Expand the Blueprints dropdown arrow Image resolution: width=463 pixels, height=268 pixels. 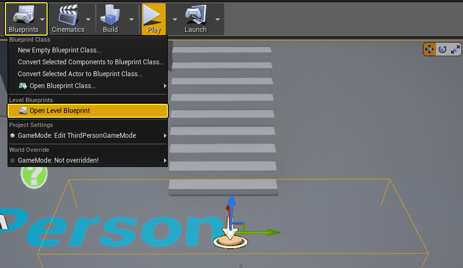coord(42,19)
